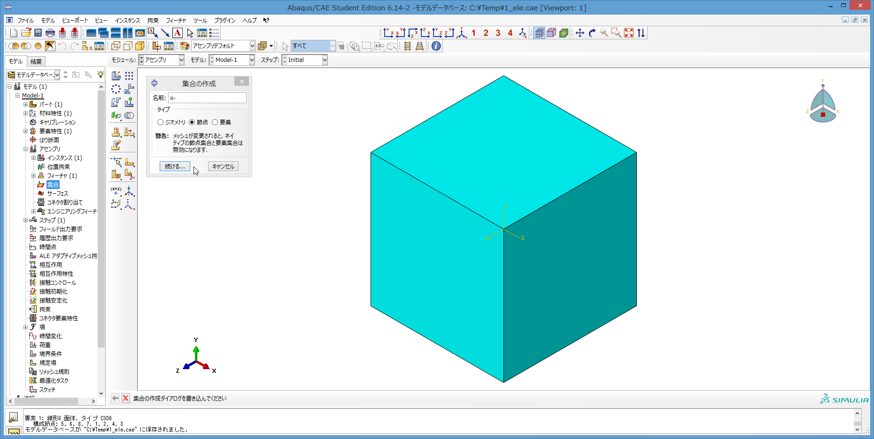Screen dimensions: 874x439
Task: Select the Merge/Cut Instances tool
Action: pyautogui.click(x=129, y=115)
